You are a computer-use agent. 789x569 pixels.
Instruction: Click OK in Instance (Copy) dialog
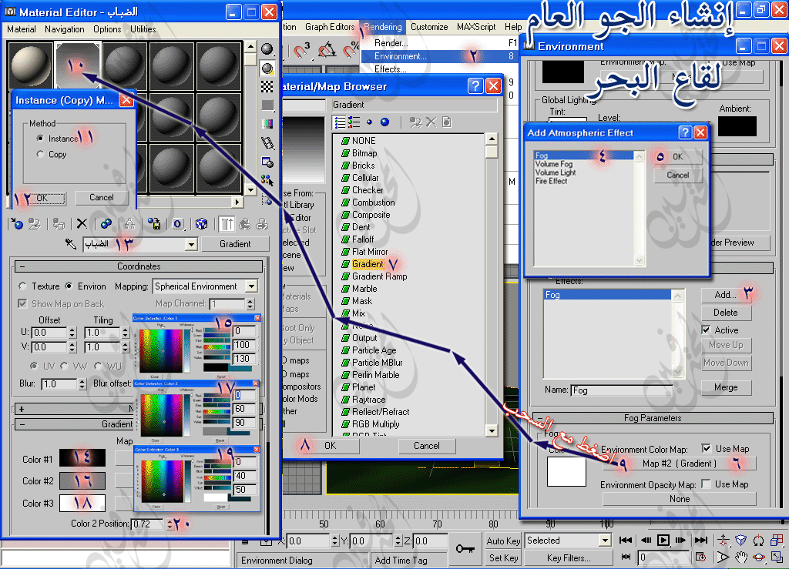click(42, 198)
